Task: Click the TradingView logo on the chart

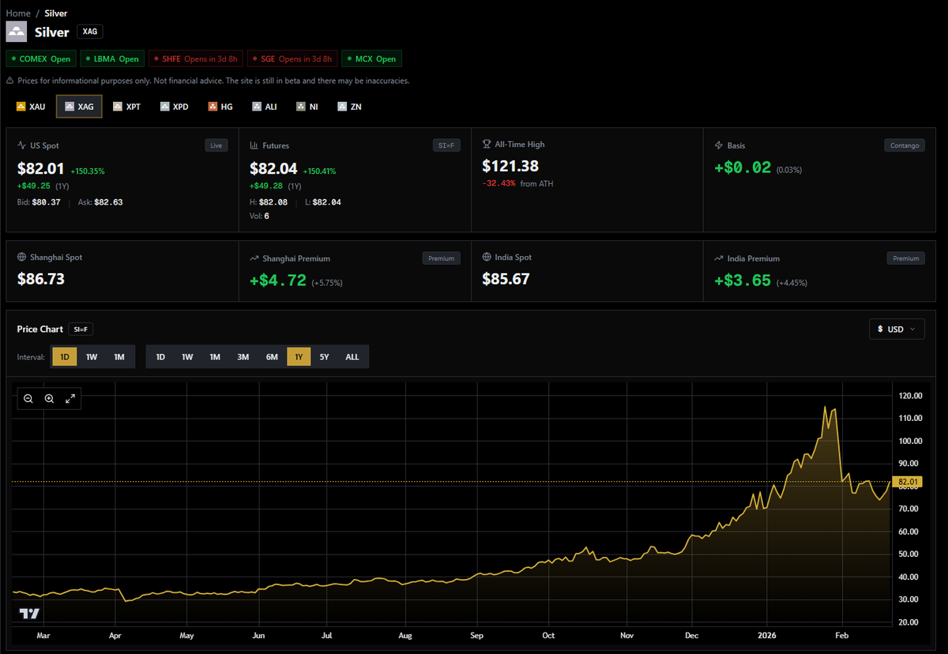Action: pos(30,613)
